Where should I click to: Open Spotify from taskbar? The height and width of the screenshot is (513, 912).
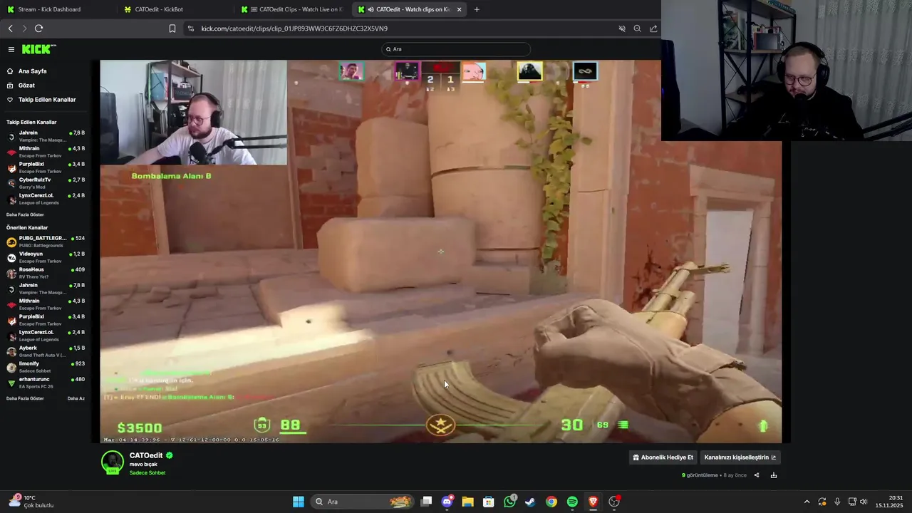click(x=572, y=502)
